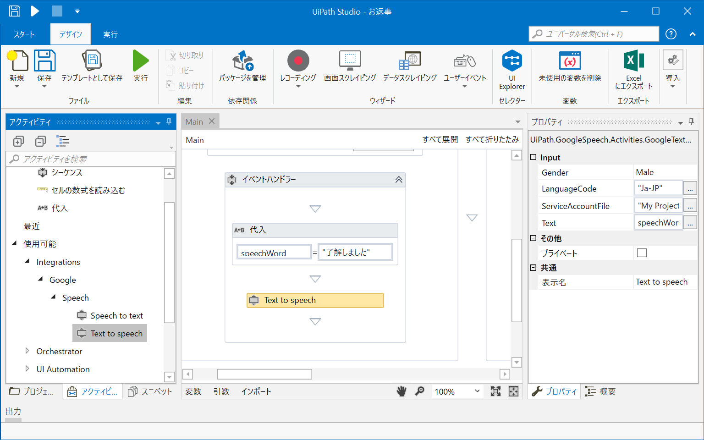
Task: Open the 変数 variables panel
Action: pos(193,391)
